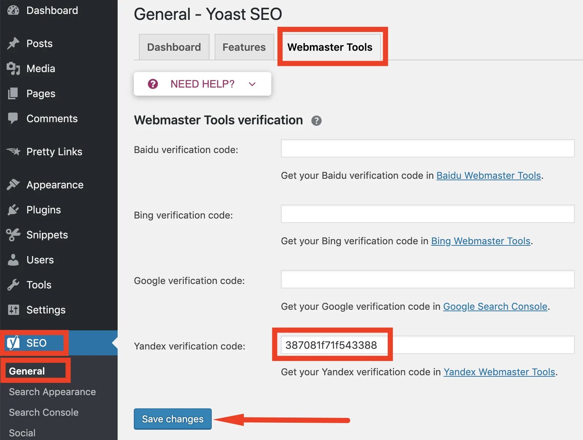Open the Google Search Console link

495,306
